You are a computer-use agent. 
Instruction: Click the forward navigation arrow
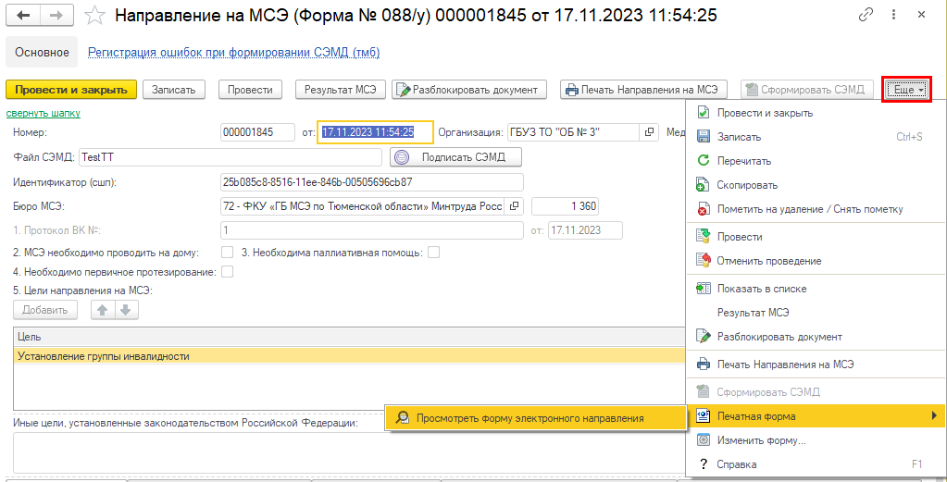56,16
